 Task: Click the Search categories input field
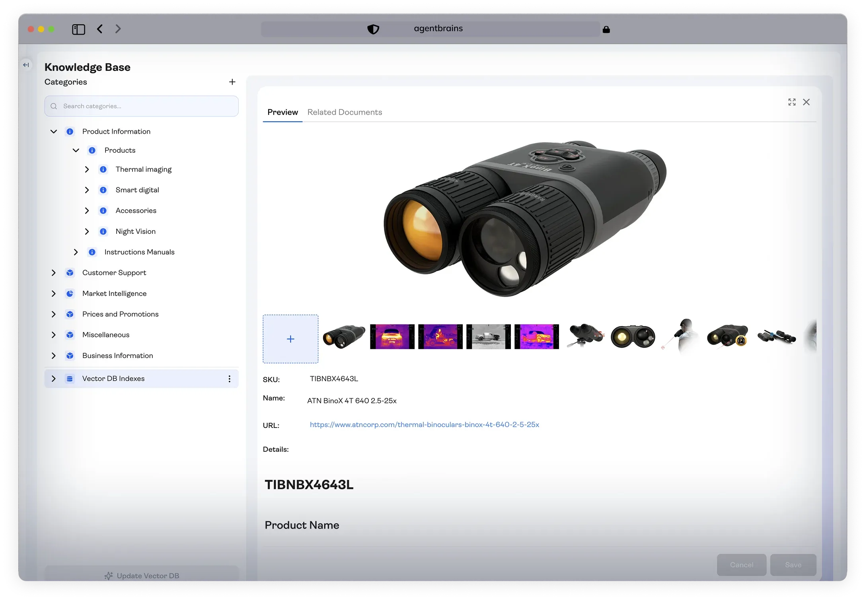pyautogui.click(x=142, y=106)
